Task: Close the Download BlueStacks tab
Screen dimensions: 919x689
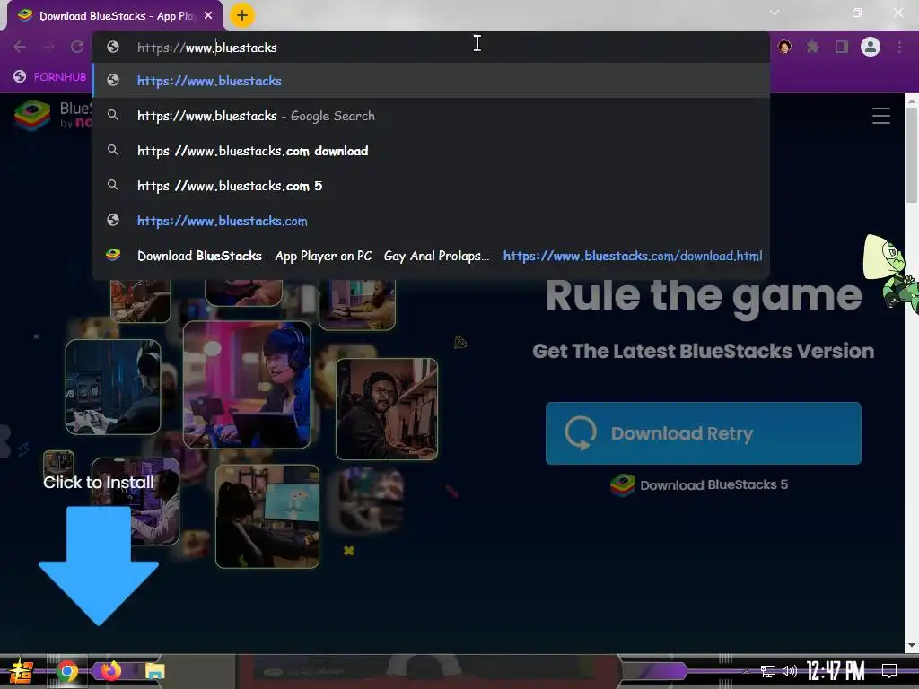Action: pyautogui.click(x=208, y=16)
